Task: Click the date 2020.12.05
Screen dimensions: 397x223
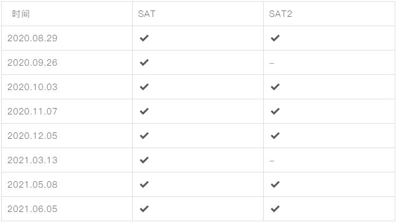Action: click(33, 136)
